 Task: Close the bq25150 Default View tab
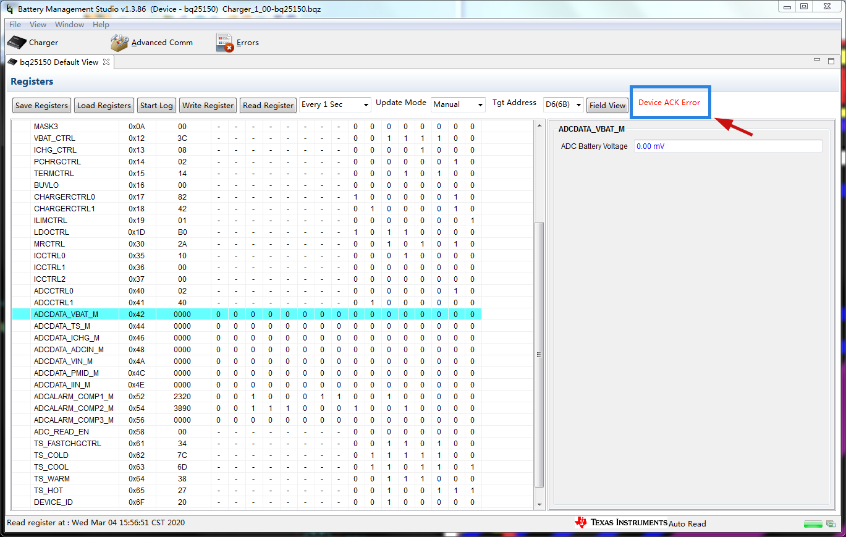pos(106,62)
